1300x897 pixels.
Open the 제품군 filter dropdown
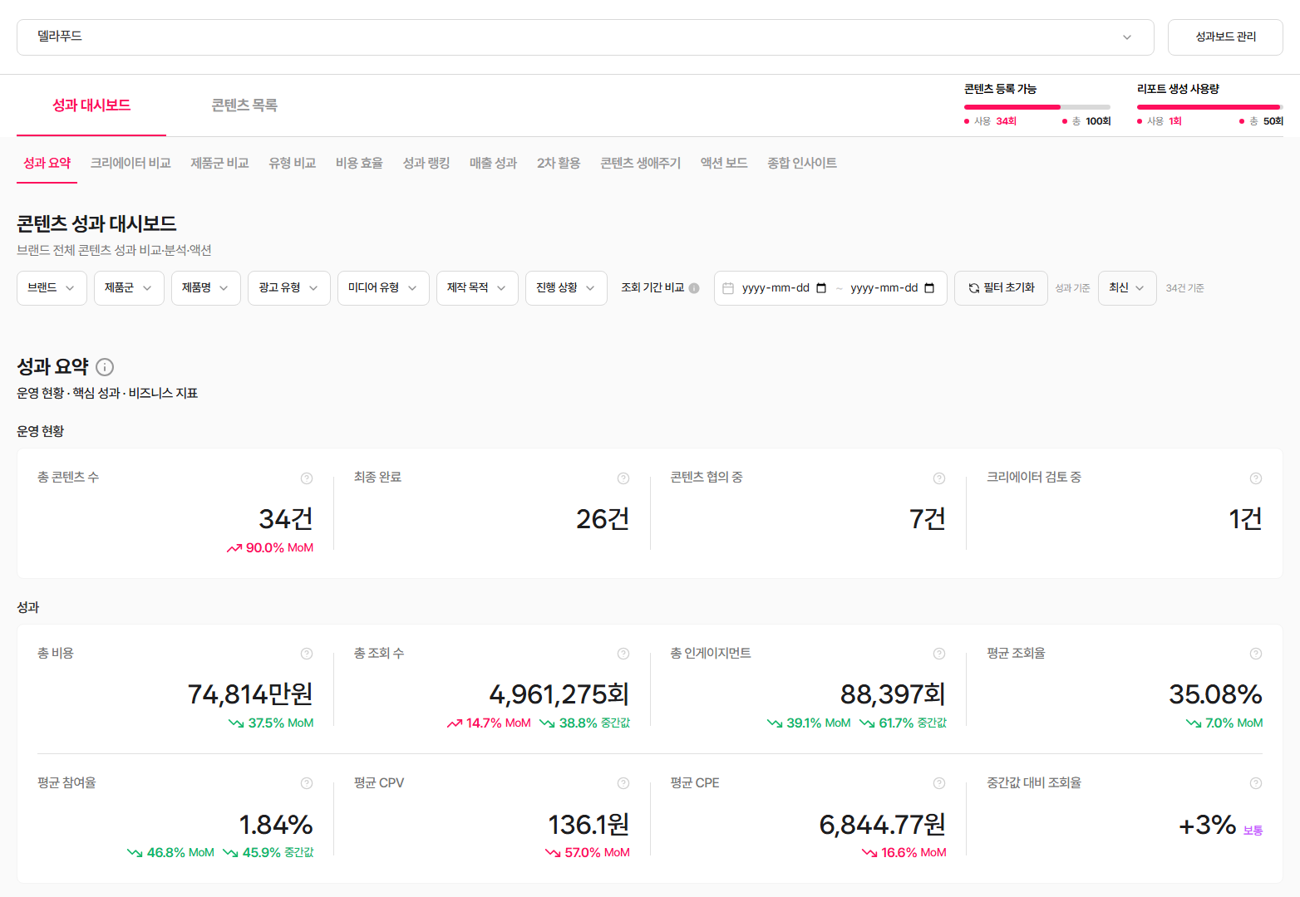(x=129, y=288)
